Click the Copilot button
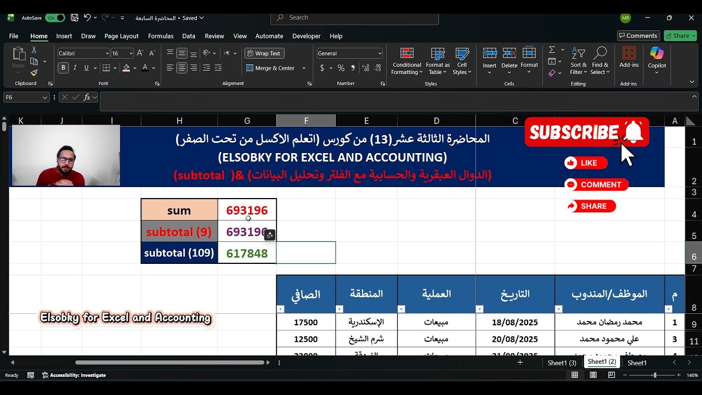702x395 pixels. pos(657,58)
